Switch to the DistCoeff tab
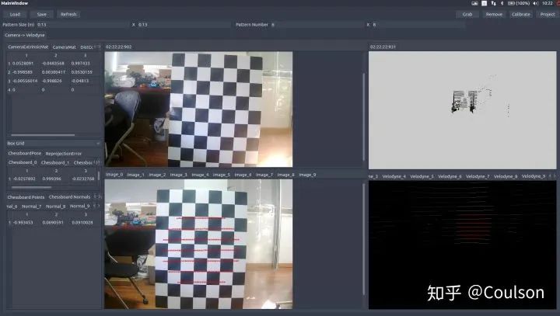 click(86, 47)
